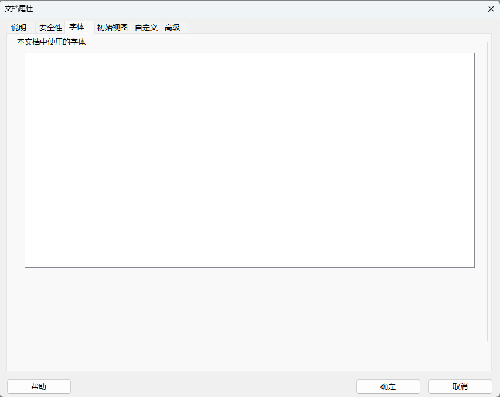Click empty space between 帮助 and 确定
The height and width of the screenshot is (397, 500).
pyautogui.click(x=213, y=386)
